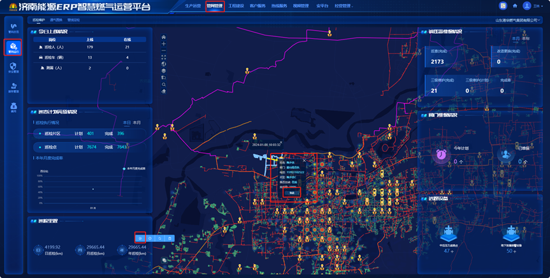Click the 巡检片区 planned value 401
Viewport: 550px width, 278px height.
[90, 133]
